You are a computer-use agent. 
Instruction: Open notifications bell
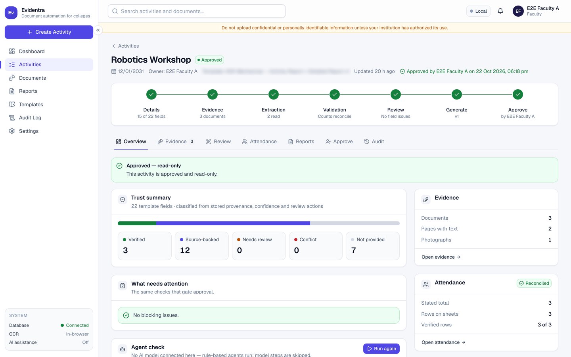500,11
